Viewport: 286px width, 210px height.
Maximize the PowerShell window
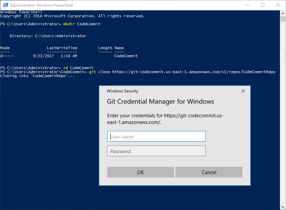pyautogui.click(x=263, y=5)
